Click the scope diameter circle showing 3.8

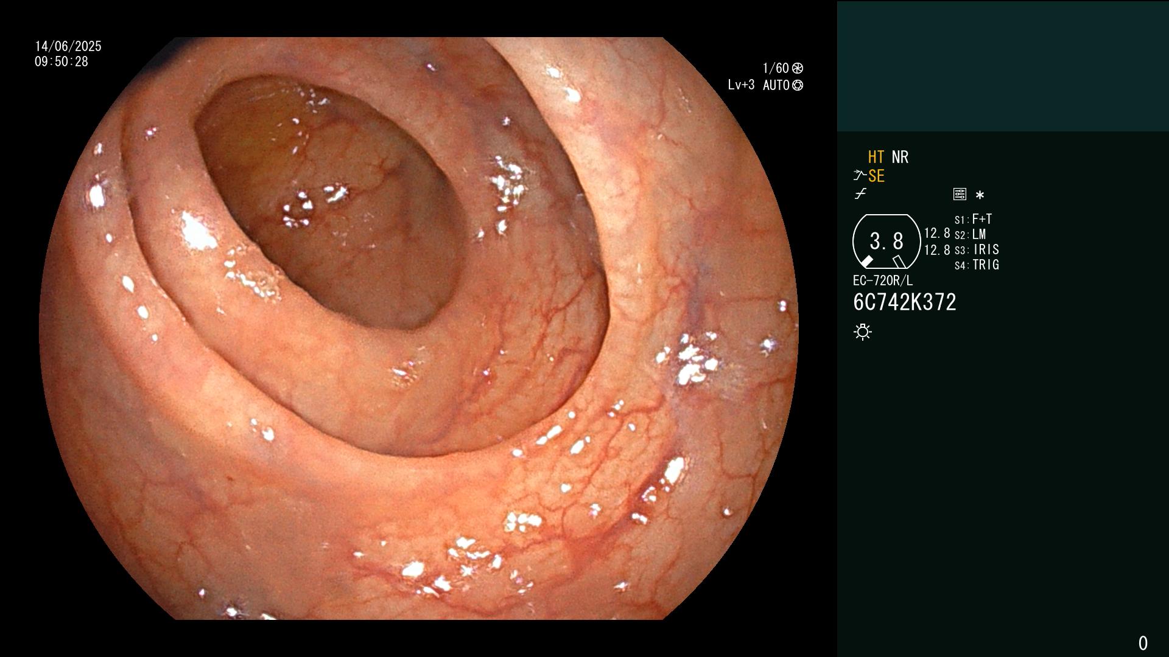click(x=886, y=242)
